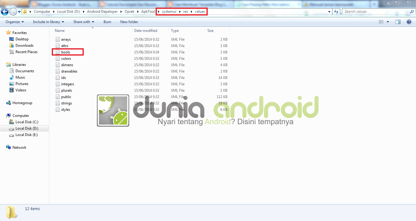Sort files by the Date modified column

(x=146, y=30)
